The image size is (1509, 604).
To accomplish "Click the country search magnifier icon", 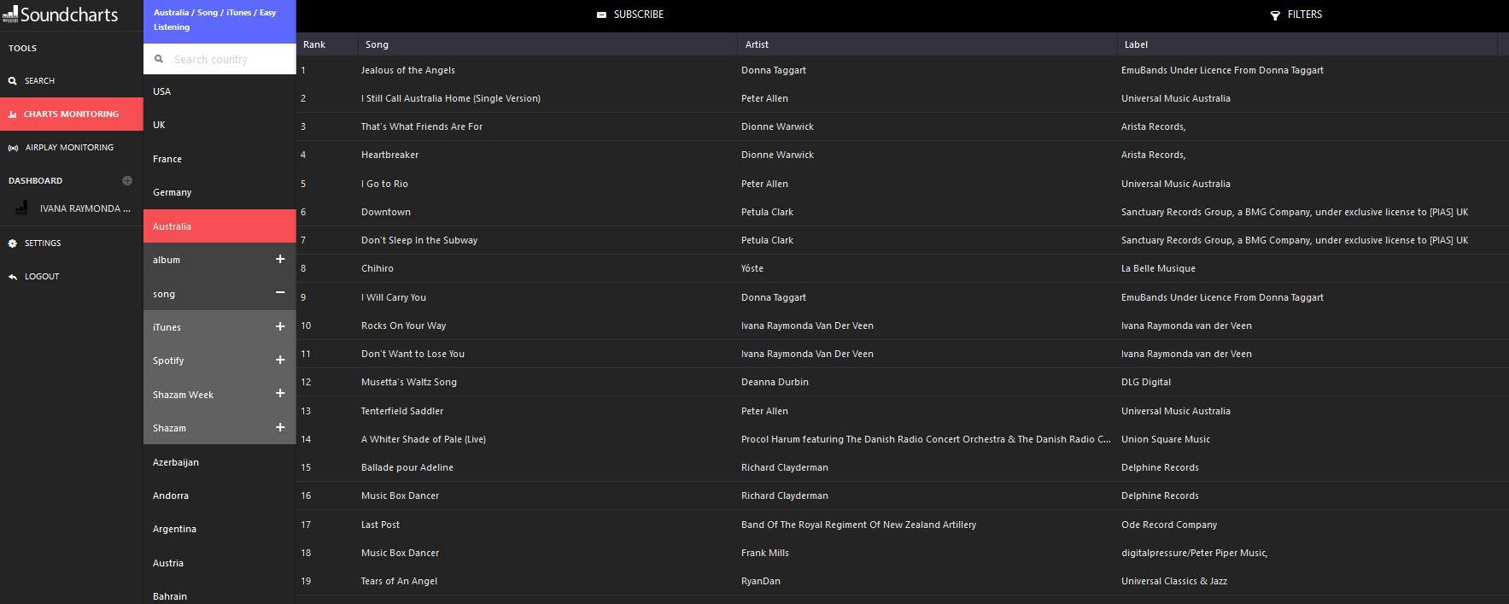I will click(158, 59).
